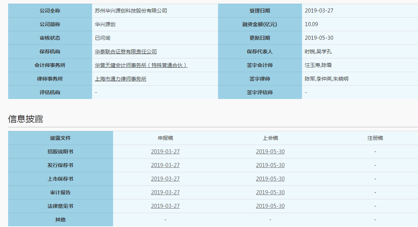Click the 上会稿 column header
Screen dimensions: 418x227
[270, 138]
